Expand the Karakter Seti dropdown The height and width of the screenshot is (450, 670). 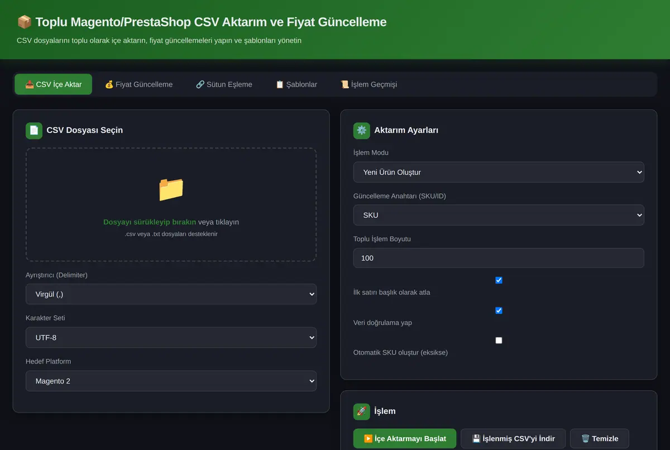tap(171, 338)
